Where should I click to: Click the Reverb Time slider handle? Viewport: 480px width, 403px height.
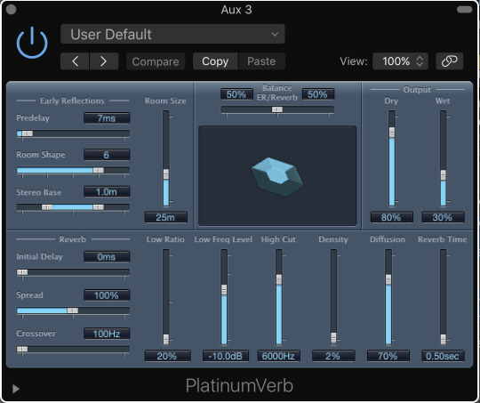click(x=443, y=339)
